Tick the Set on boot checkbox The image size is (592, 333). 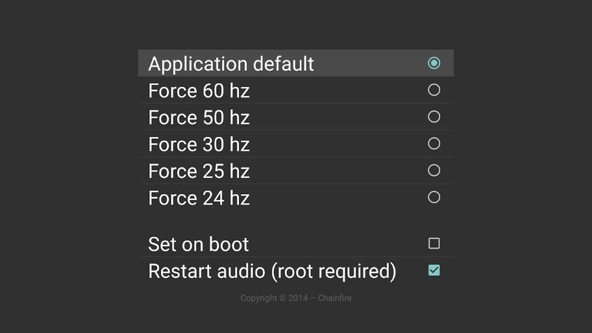pyautogui.click(x=434, y=244)
